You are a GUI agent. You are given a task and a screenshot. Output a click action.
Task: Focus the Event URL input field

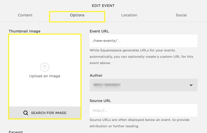[x=143, y=41]
